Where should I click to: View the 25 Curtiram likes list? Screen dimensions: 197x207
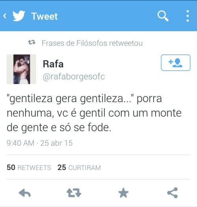pyautogui.click(x=79, y=168)
